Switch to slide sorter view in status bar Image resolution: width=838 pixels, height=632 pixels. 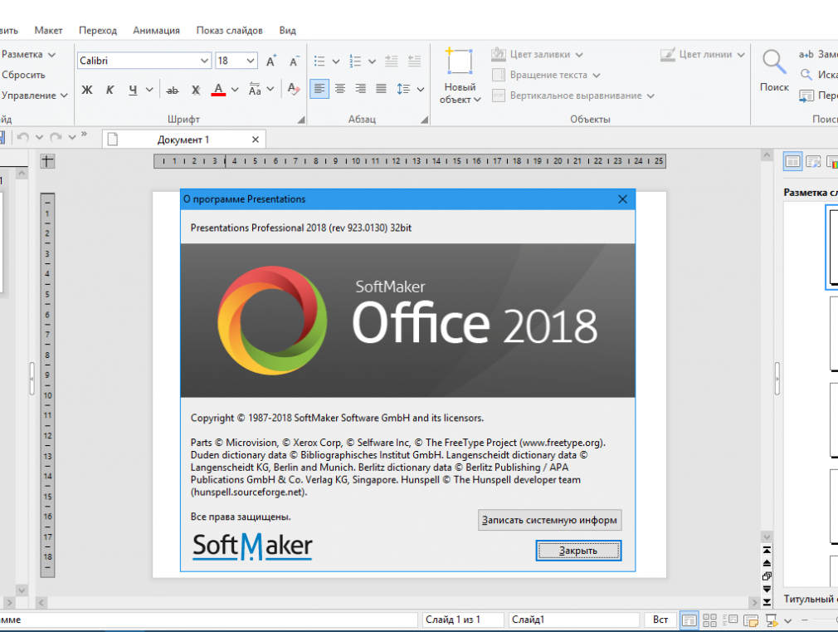click(x=709, y=620)
